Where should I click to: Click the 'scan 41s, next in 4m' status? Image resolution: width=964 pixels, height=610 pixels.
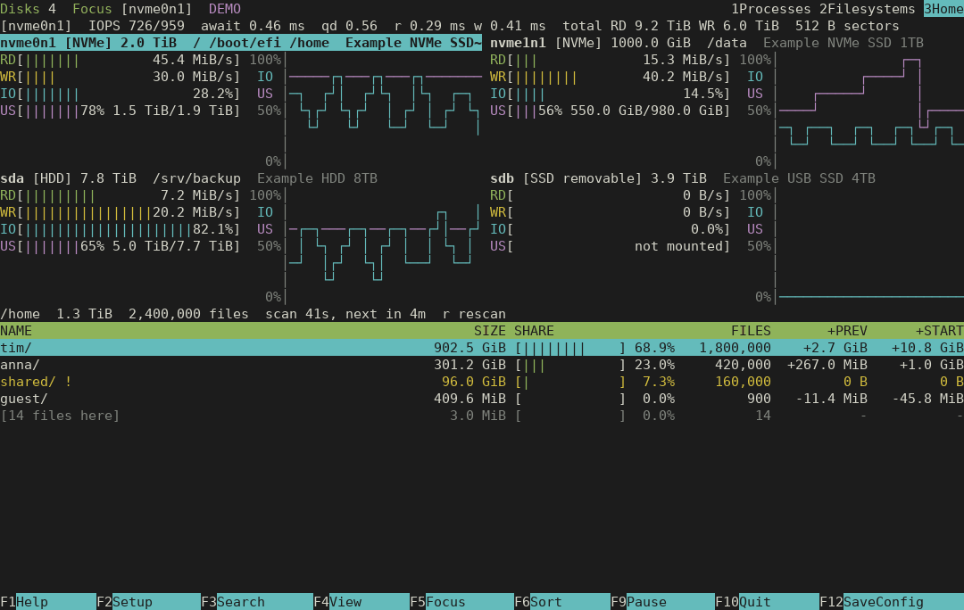coord(345,314)
